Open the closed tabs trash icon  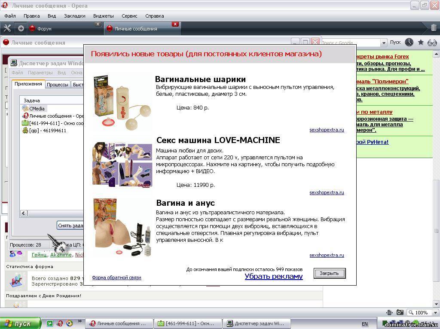[x=434, y=28]
